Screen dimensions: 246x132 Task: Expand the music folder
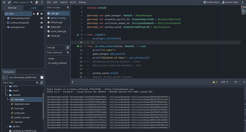[x=7, y=91]
